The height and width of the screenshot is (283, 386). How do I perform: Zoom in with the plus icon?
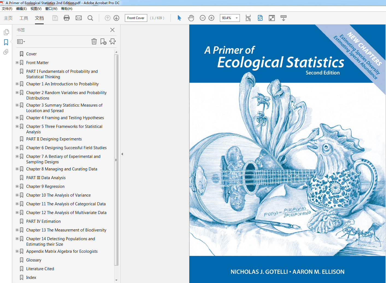point(211,18)
